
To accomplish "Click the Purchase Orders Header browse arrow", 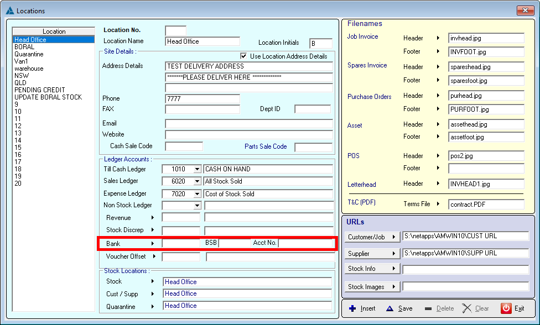I will [438, 96].
